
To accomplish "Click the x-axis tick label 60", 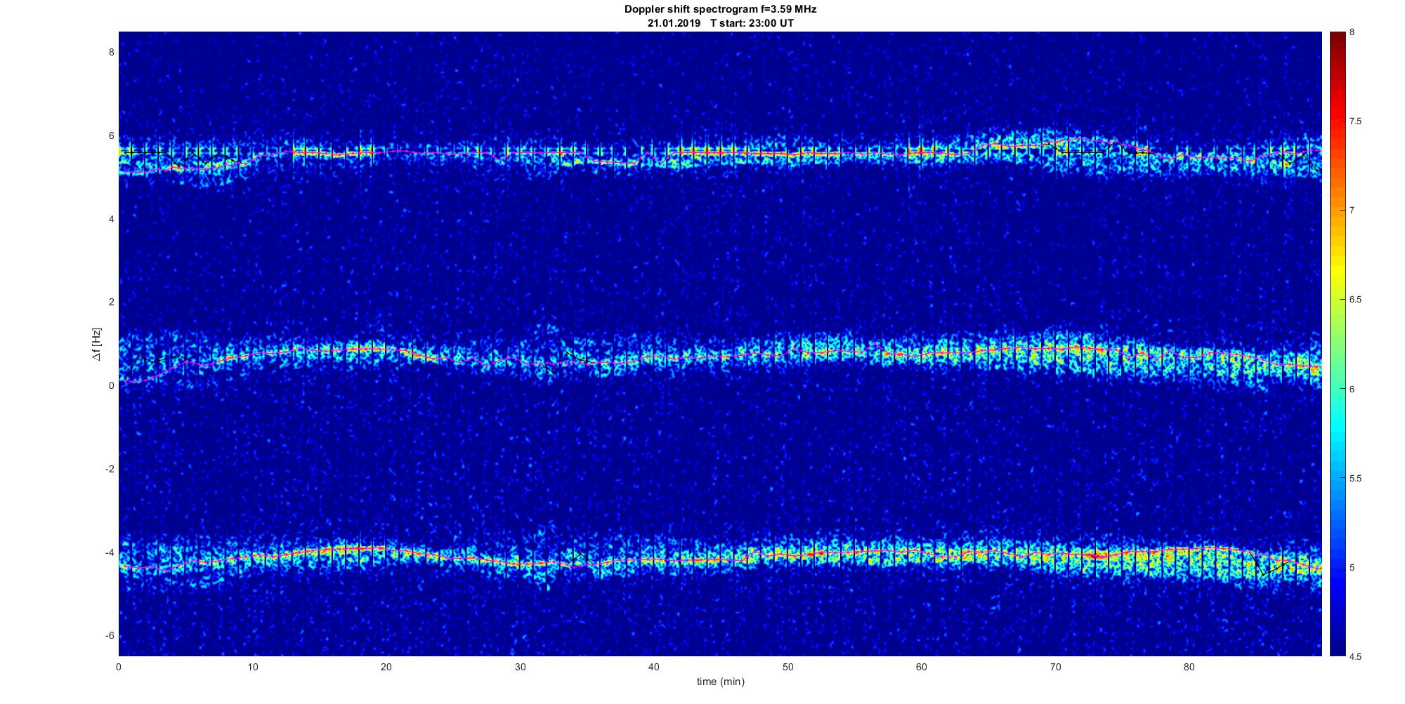I will click(921, 667).
